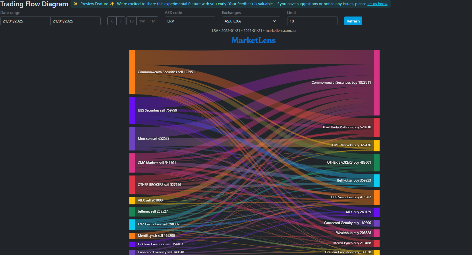Select the 1D range preset
Image resolution: width=472 pixels, height=255 pixels.
132,21
